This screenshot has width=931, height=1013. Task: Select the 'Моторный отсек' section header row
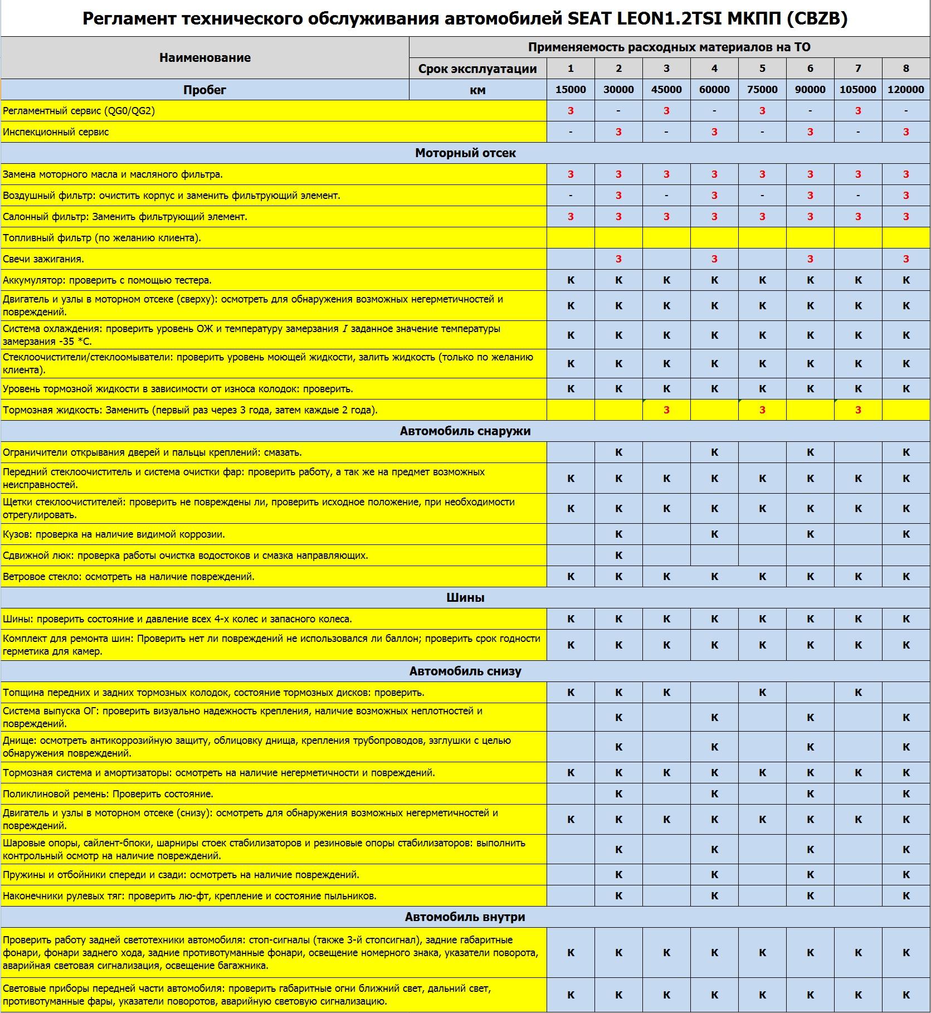click(465, 153)
